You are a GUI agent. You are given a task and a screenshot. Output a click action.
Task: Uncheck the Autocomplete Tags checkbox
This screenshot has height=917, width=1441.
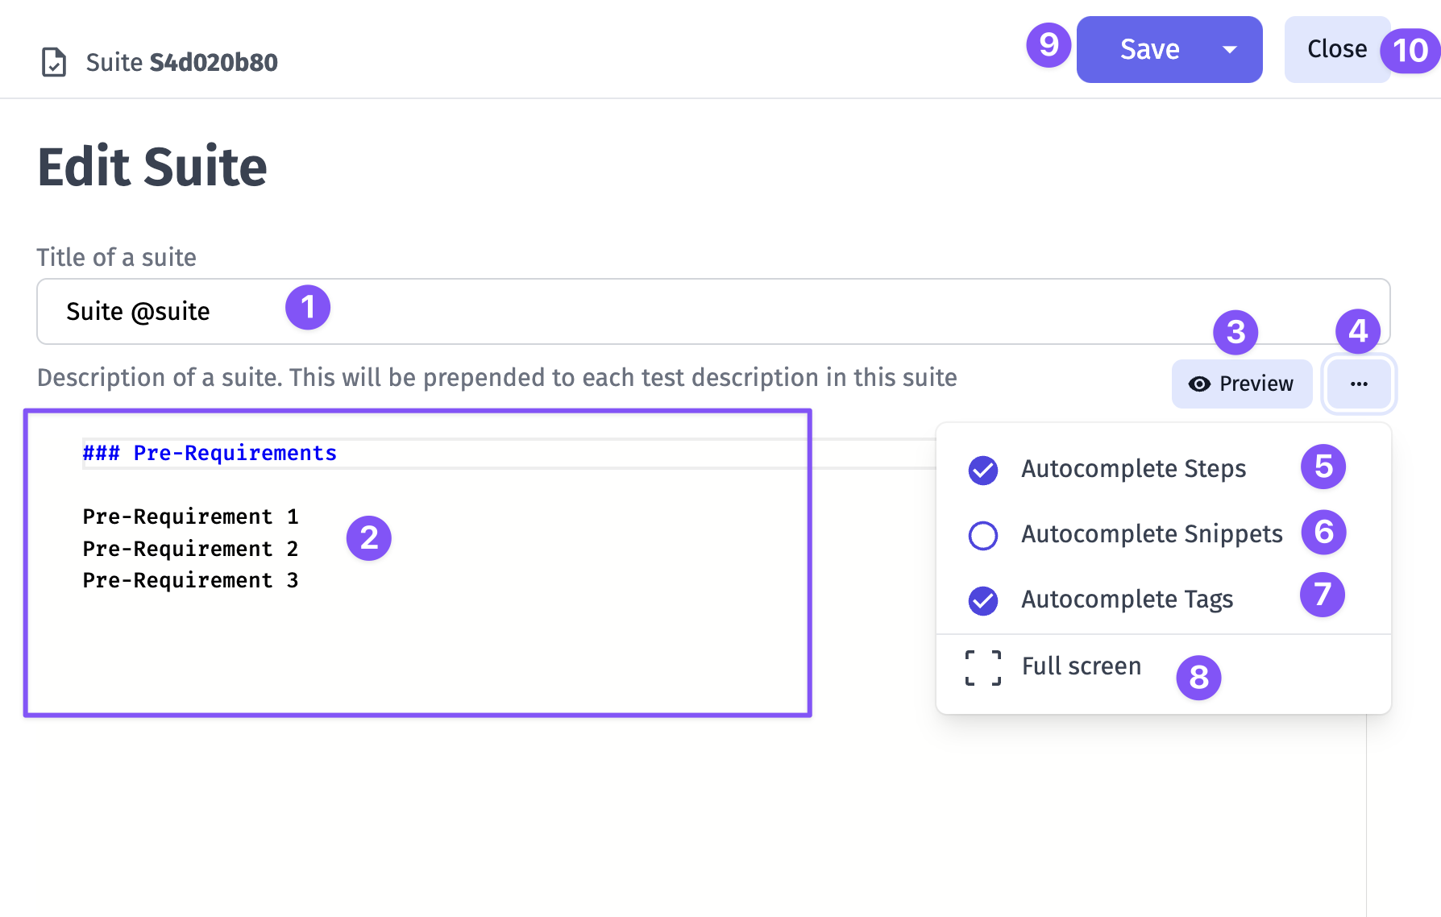[x=983, y=601]
